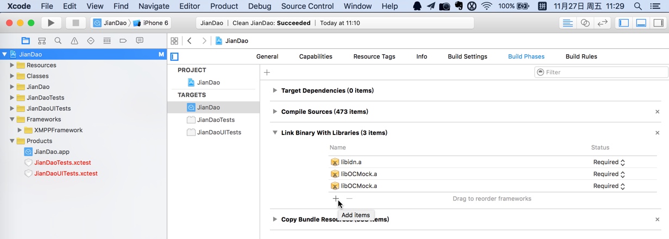The width and height of the screenshot is (669, 239).
Task: Toggle the Debug area visibility
Action: point(641,23)
